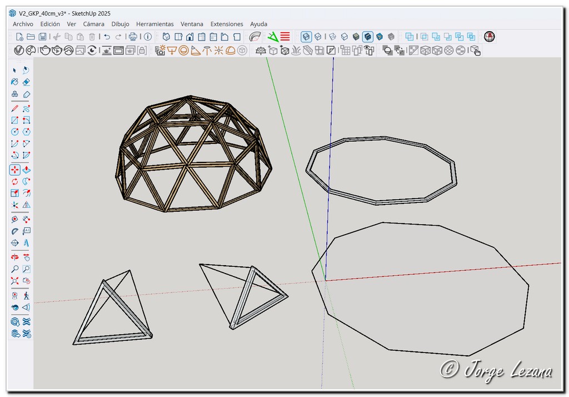Select the Eraser tool
This screenshot has height=397, width=569.
[x=26, y=82]
